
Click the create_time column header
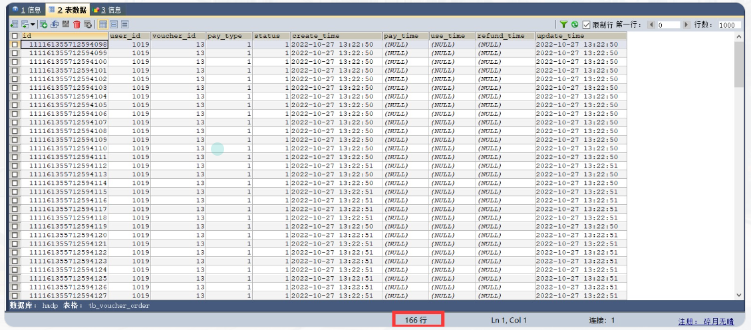[336, 36]
